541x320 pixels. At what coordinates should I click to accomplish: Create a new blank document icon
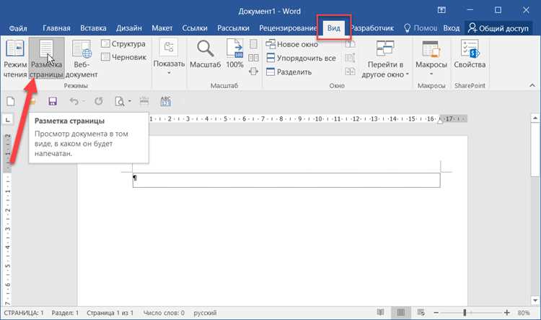[11, 101]
